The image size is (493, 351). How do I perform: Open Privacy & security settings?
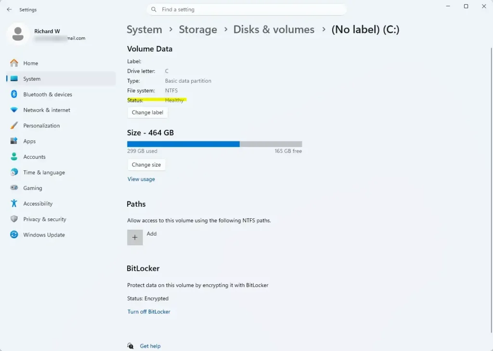point(61,219)
